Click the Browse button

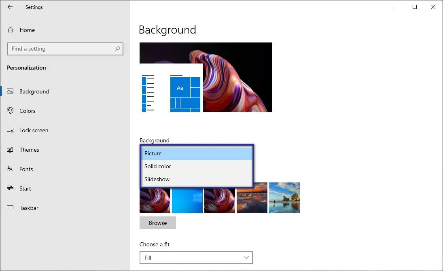click(x=158, y=223)
